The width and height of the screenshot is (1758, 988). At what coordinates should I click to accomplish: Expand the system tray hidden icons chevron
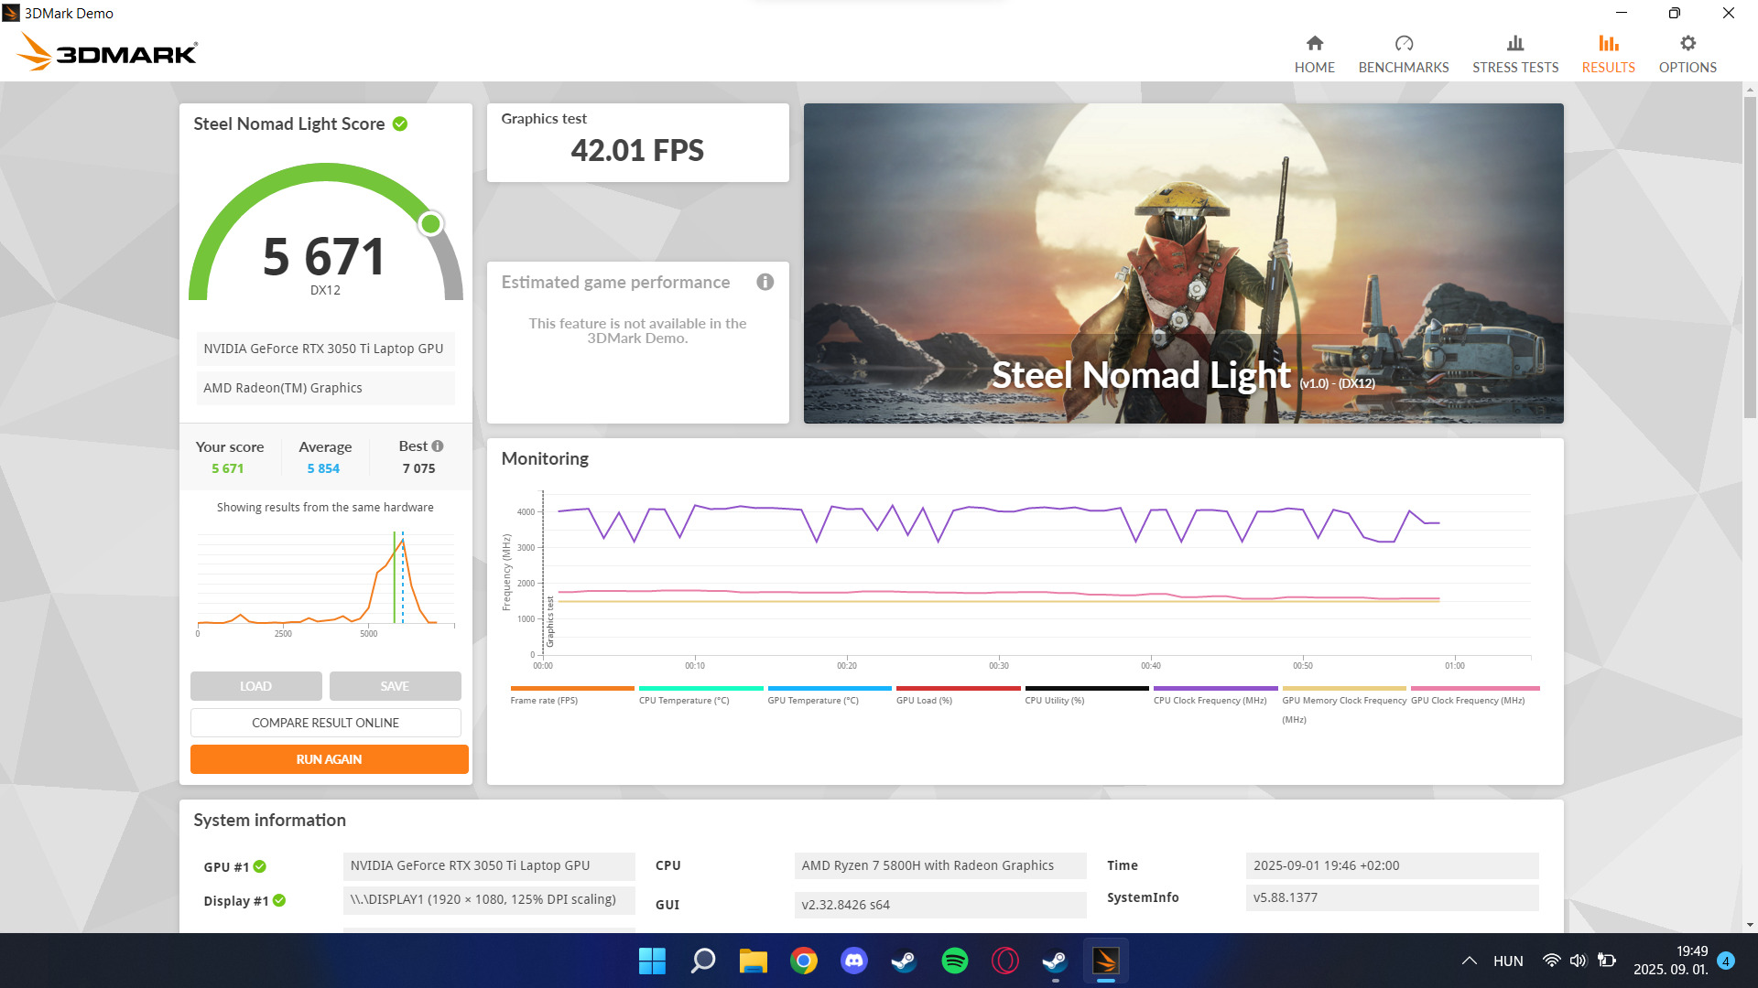[x=1469, y=961]
